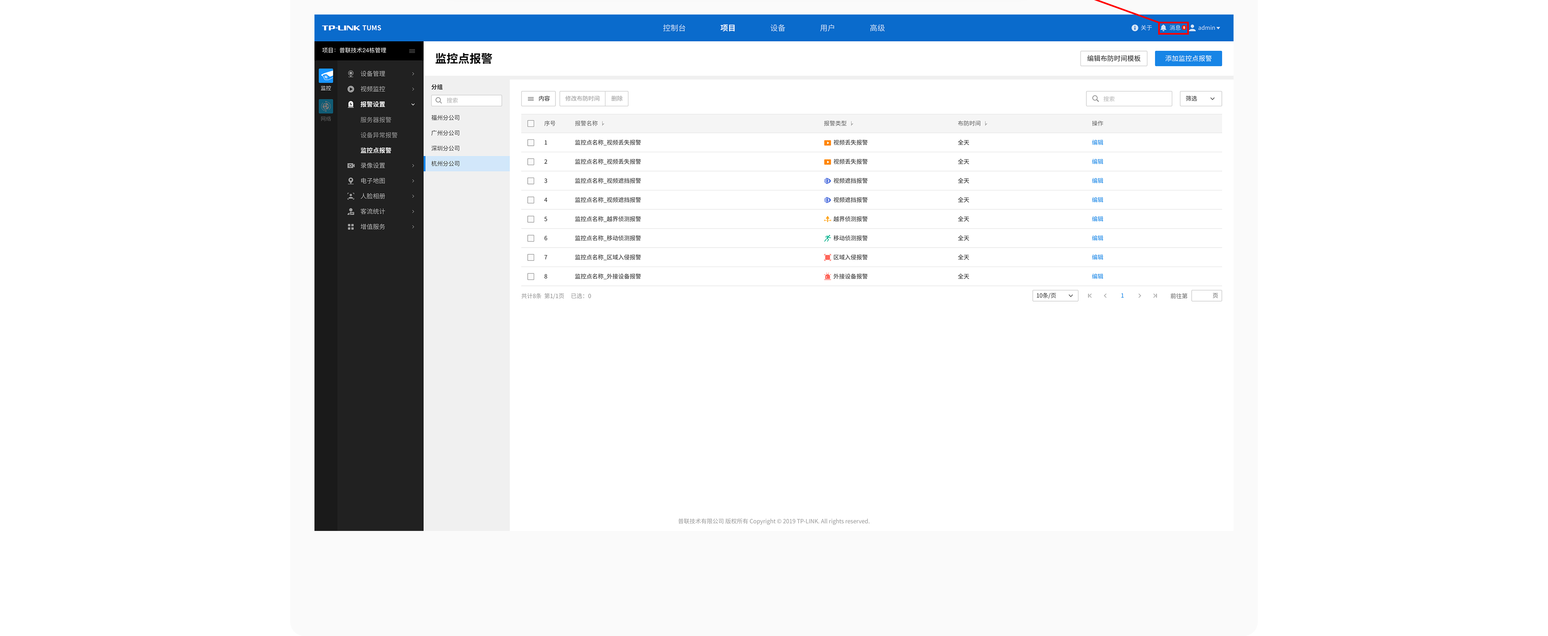Open the 消息 notification bell
The height and width of the screenshot is (636, 1548).
[1163, 28]
